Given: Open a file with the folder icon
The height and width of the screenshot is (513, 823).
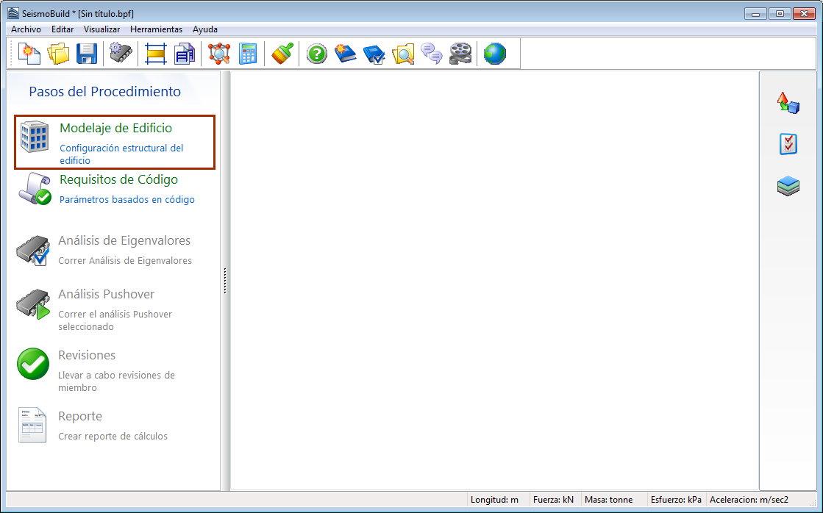Looking at the screenshot, I should pos(58,54).
